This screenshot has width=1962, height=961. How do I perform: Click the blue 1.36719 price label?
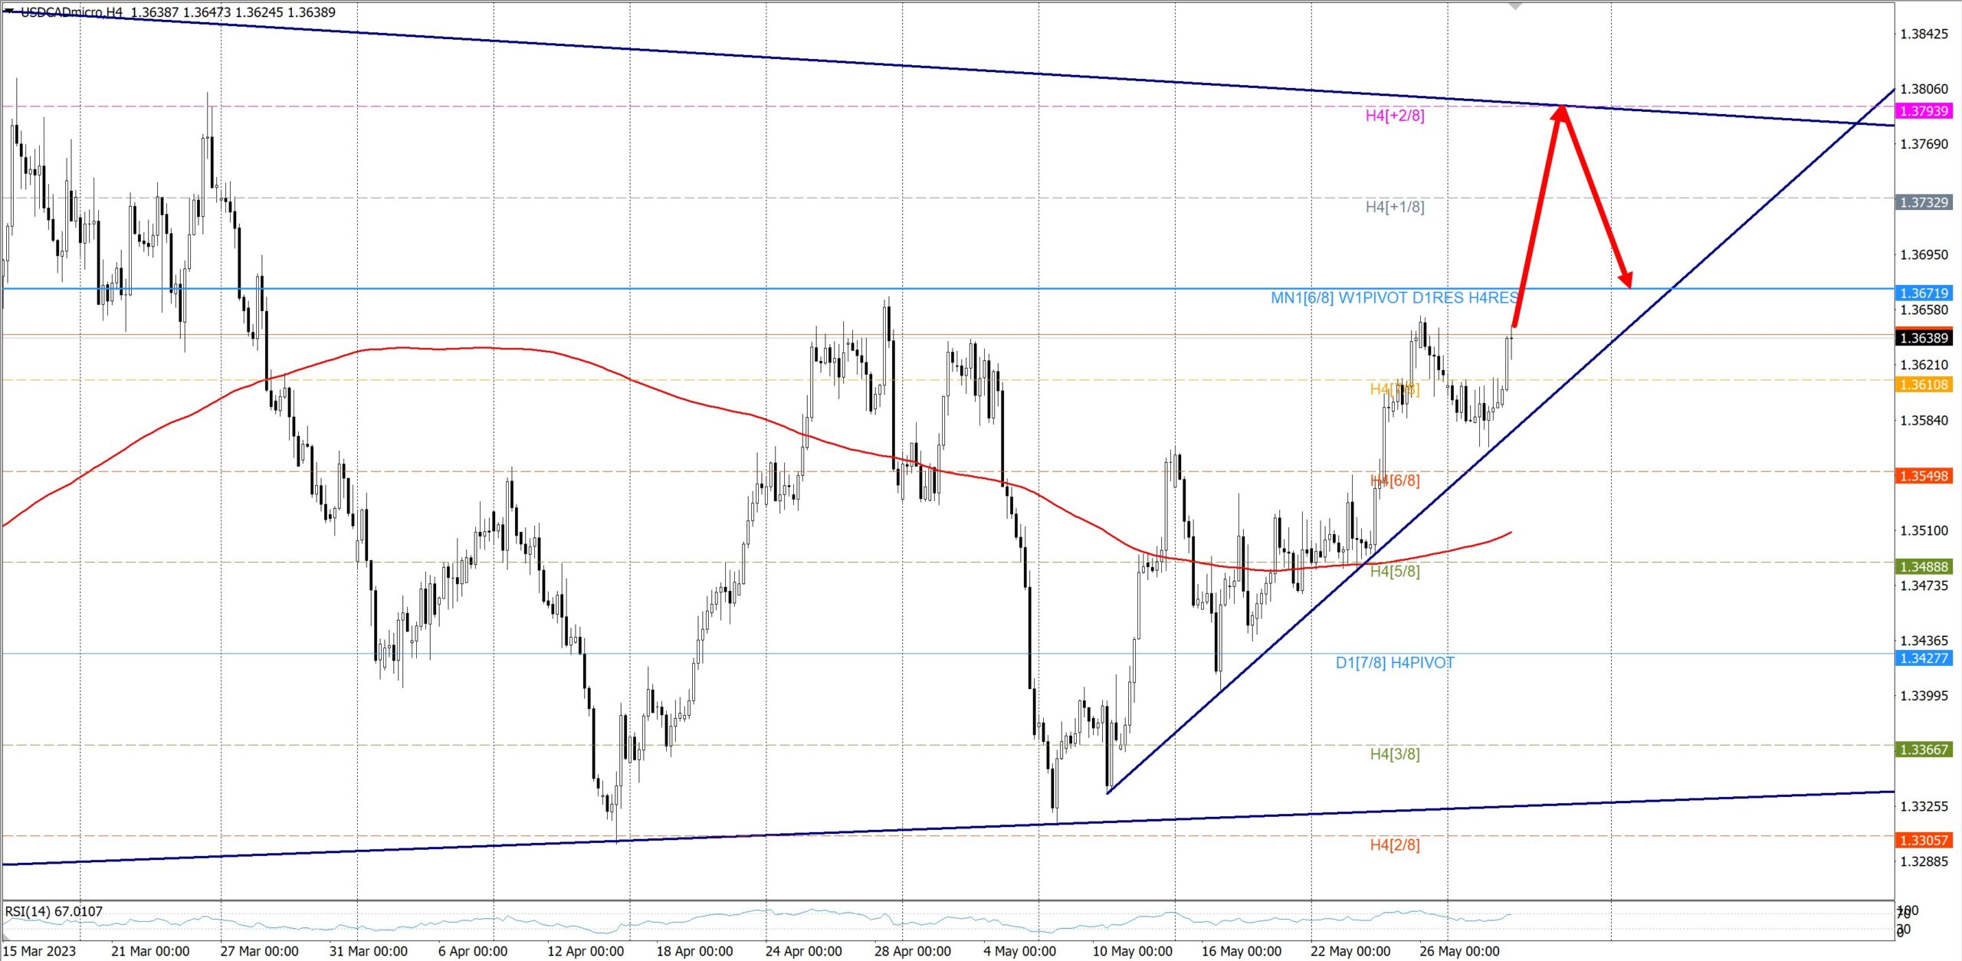[x=1924, y=293]
